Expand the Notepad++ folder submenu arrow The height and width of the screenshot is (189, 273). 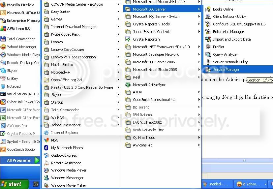click(x=118, y=72)
